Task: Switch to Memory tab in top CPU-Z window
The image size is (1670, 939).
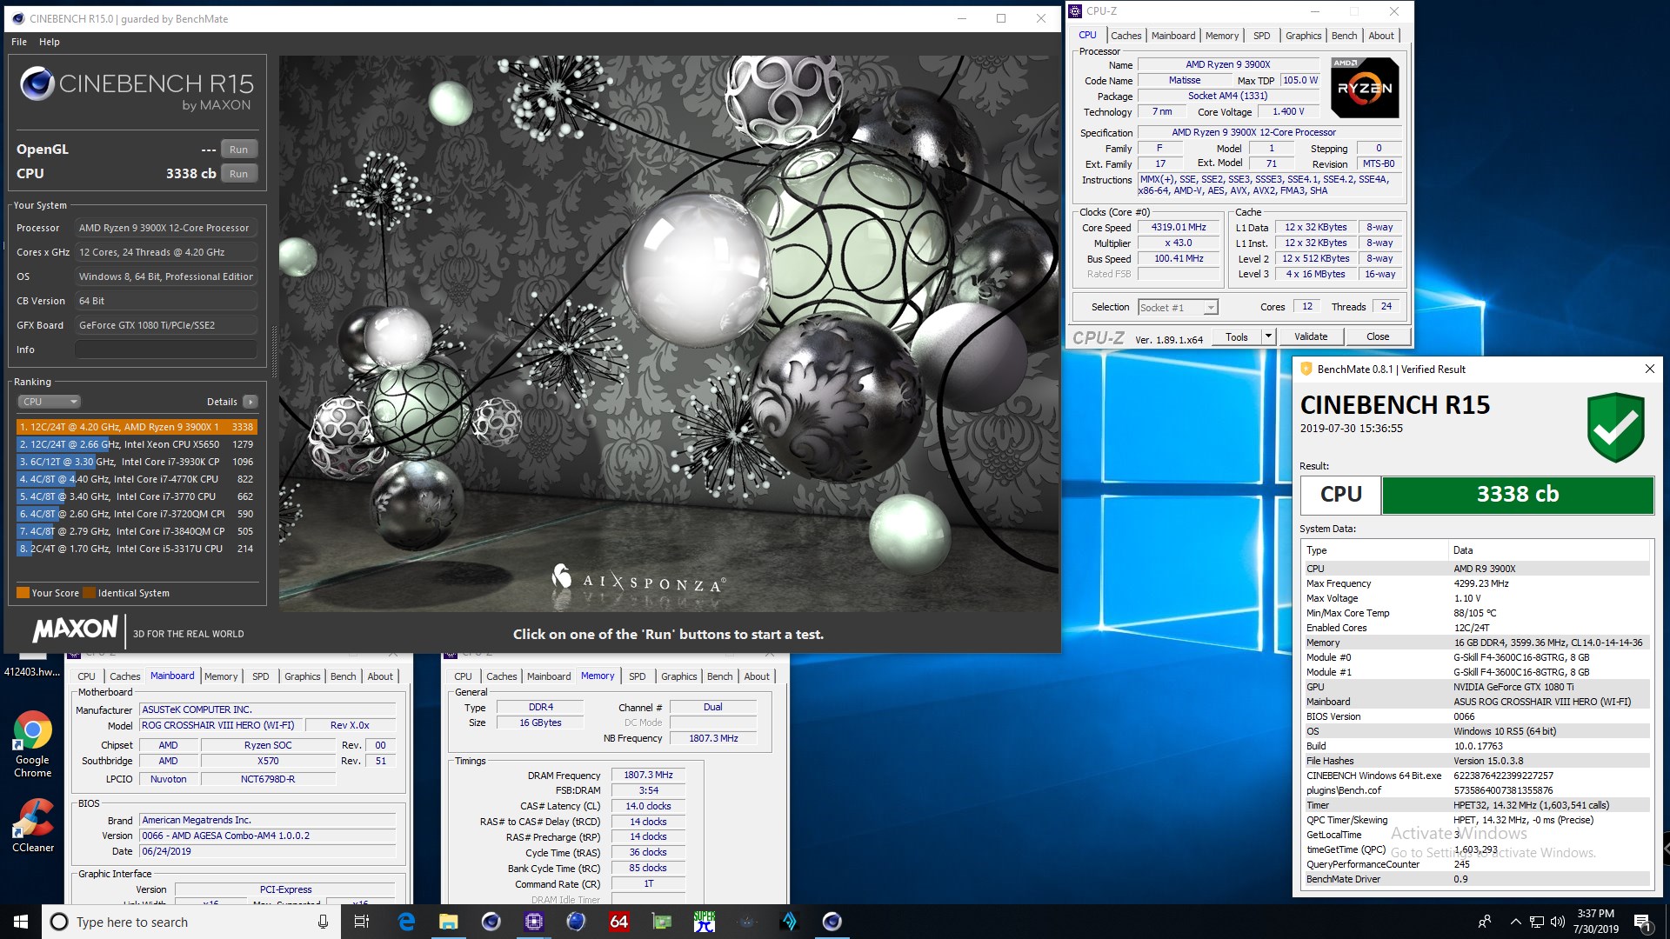Action: [x=1221, y=36]
